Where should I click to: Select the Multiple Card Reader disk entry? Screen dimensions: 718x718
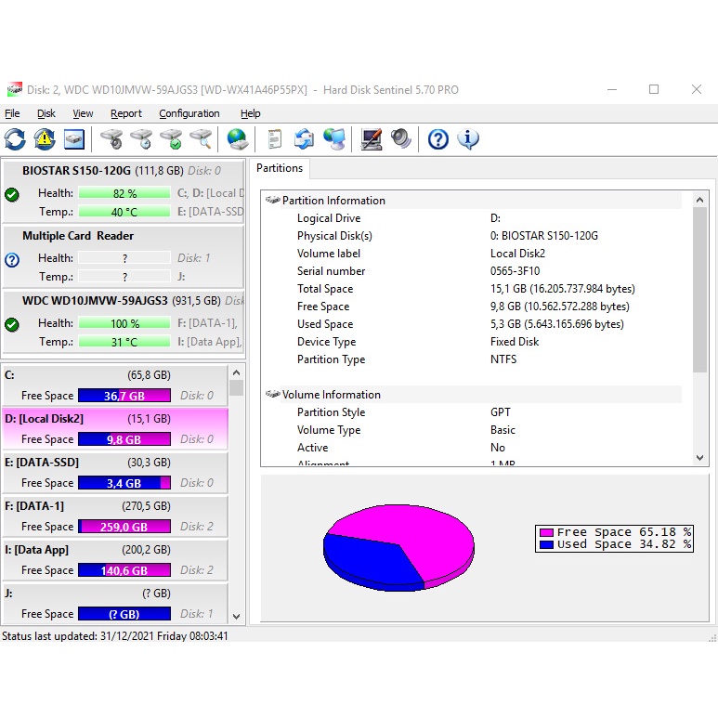[x=124, y=256]
